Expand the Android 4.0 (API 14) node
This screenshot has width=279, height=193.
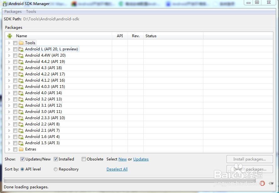9,93
